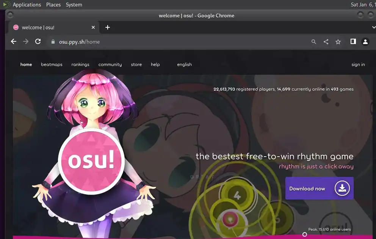Click the download arrow circle icon

[342, 189]
